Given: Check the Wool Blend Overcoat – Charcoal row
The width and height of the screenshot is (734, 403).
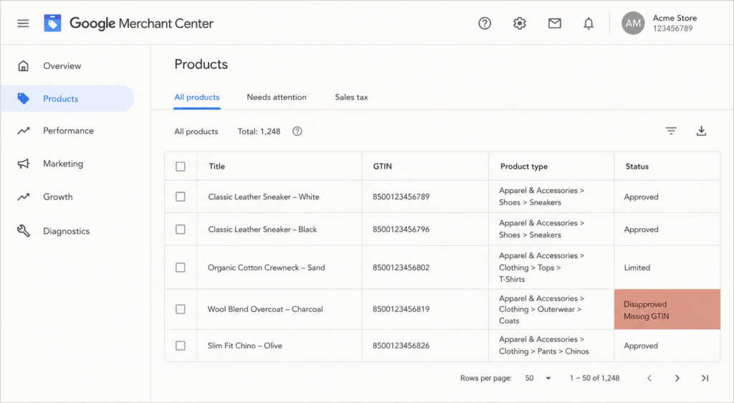Looking at the screenshot, I should 180,309.
